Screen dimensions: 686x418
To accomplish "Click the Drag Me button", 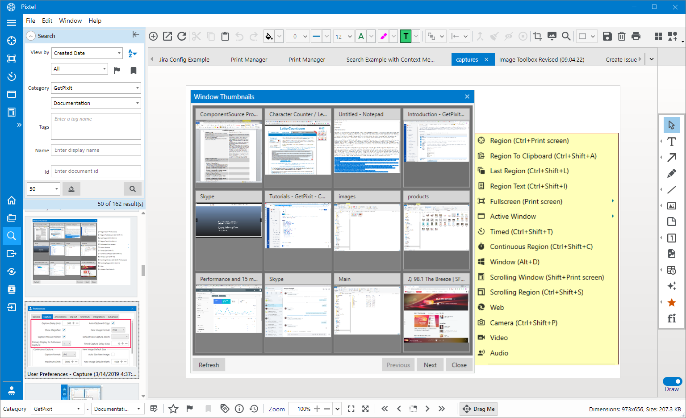I will [479, 409].
